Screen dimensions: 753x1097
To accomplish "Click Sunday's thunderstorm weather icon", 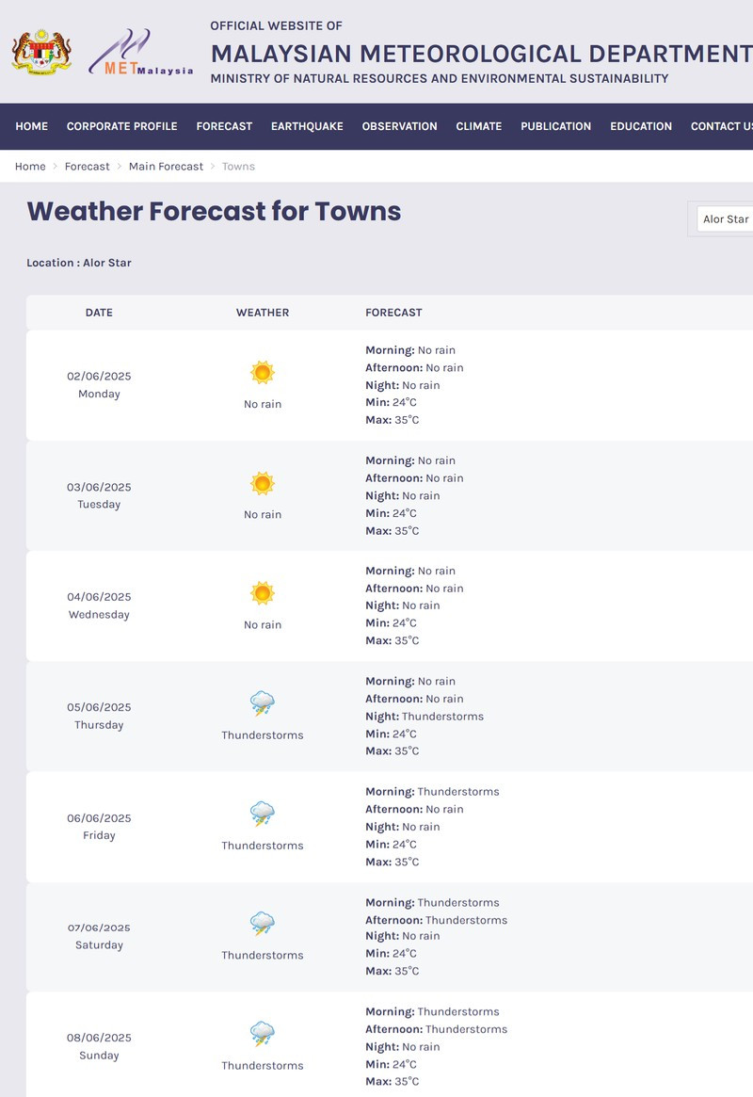I will pos(263,1034).
